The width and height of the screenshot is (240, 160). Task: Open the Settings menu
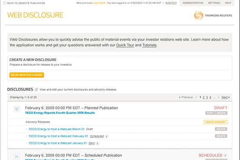tap(214, 3)
